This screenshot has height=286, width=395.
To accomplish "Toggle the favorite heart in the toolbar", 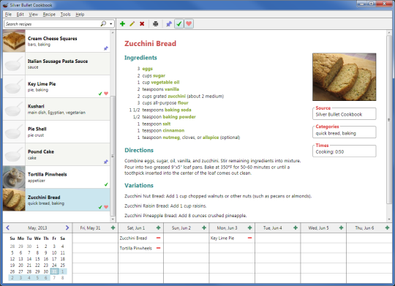I will coord(189,24).
